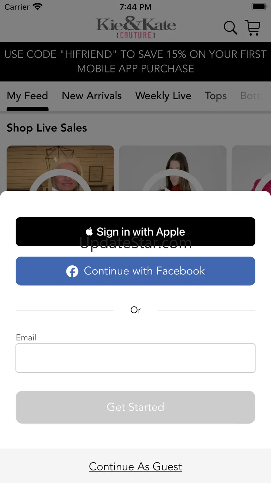
Task: Continue with Facebook
Action: (x=135, y=271)
